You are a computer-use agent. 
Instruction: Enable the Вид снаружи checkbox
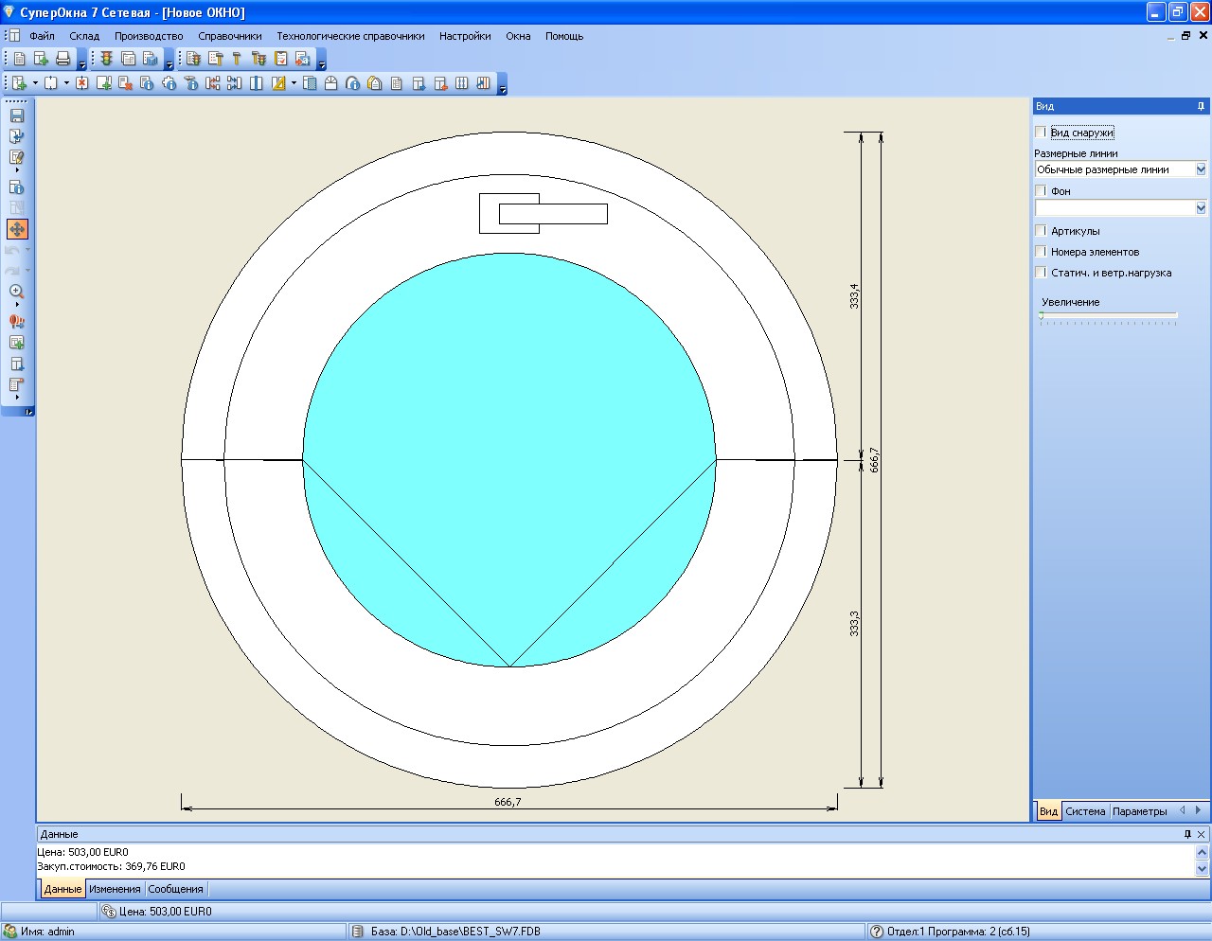(1041, 133)
